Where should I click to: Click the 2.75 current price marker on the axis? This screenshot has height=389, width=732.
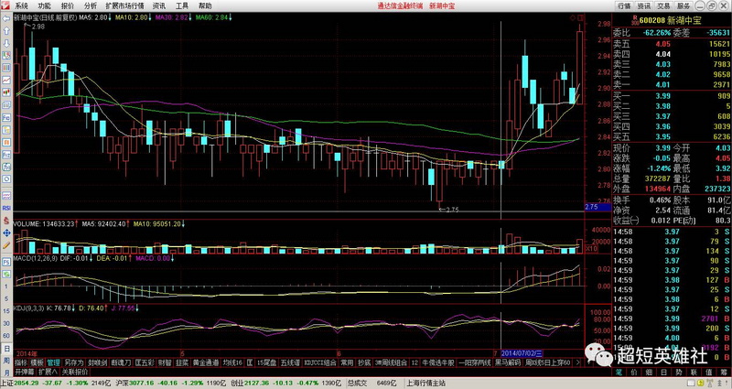point(591,208)
